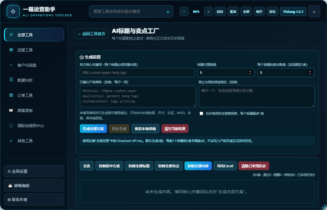Image resolution: width=327 pixels, height=210 pixels.
Task: Open the 国际站规则中心 sidebar item
Action: tap(34, 125)
